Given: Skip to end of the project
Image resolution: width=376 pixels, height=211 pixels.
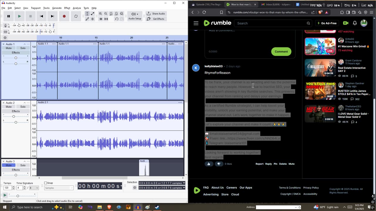Looking at the screenshot, I should click(52, 16).
